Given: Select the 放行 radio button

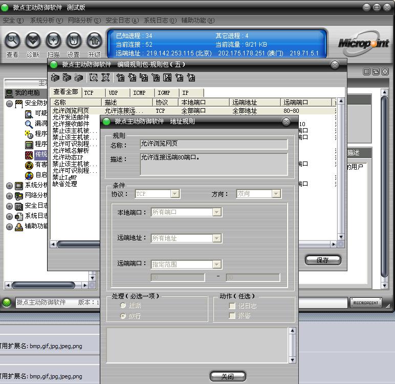Looking at the screenshot, I should pos(123,316).
